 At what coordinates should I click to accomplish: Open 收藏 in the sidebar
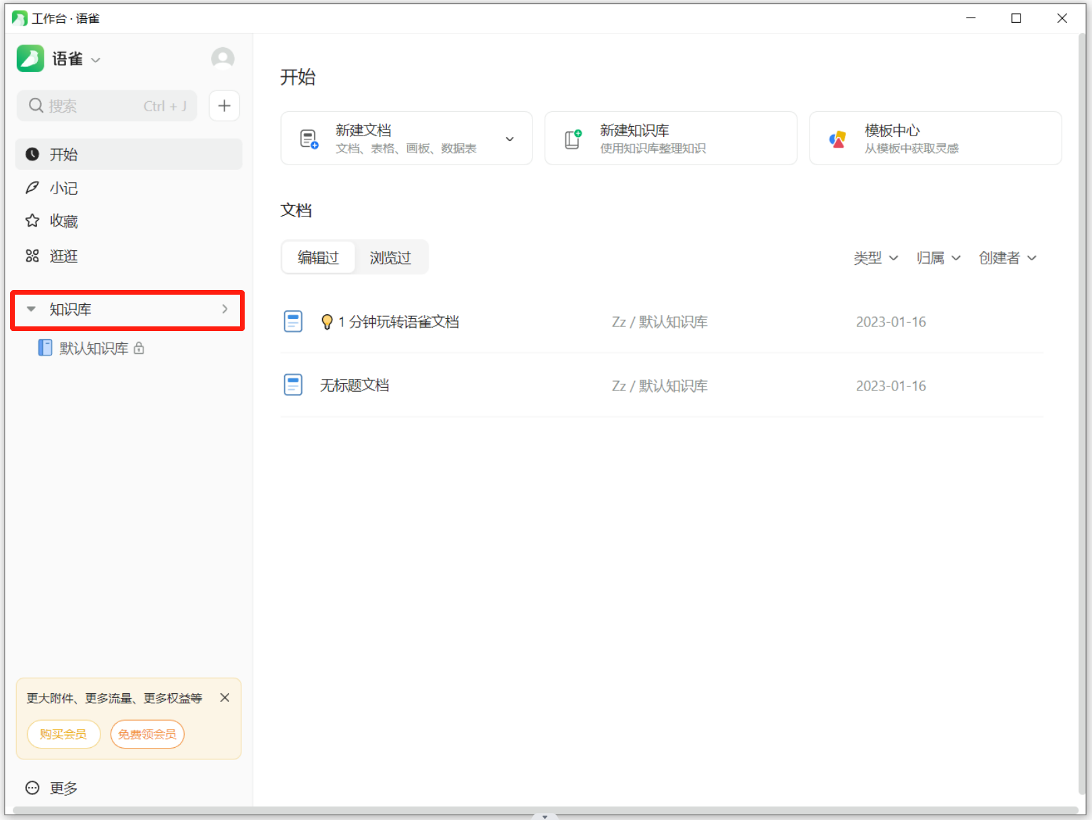129,221
